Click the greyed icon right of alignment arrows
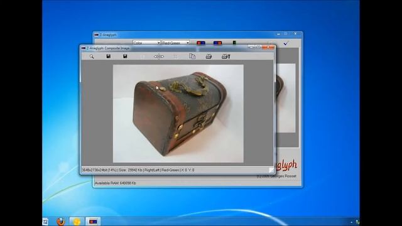Screen dimensions: 402x226 pos(176,56)
